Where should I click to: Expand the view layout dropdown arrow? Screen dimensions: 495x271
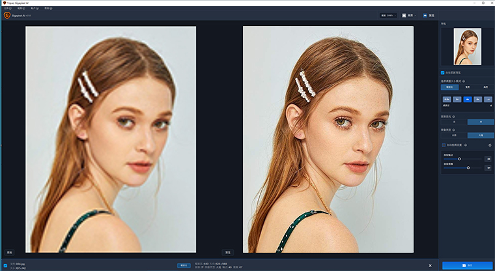[414, 14]
